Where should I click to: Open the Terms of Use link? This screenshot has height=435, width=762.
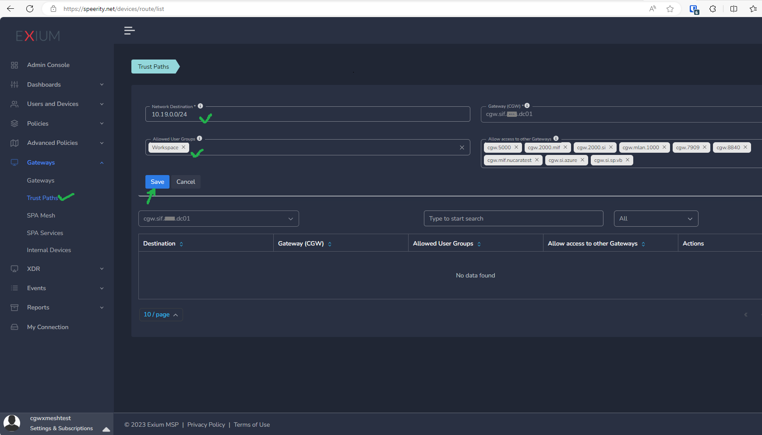[252, 424]
